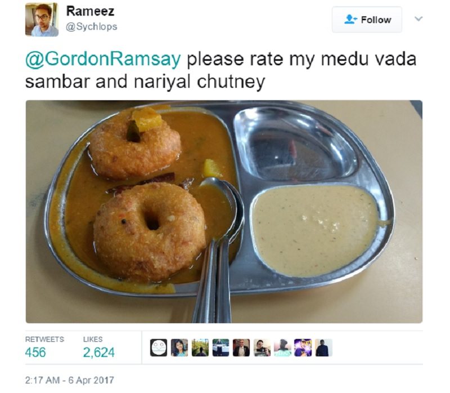The width and height of the screenshot is (450, 393).
Task: Click the fifth liker avatar of man in suit
Action: (x=241, y=347)
